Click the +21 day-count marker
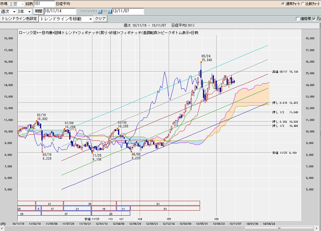This screenshot has width=321, height=231. coord(121,219)
